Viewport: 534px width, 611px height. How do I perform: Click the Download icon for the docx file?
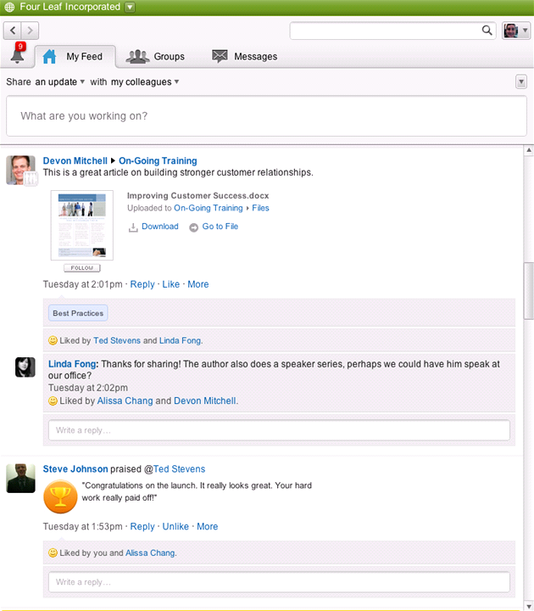tap(133, 227)
